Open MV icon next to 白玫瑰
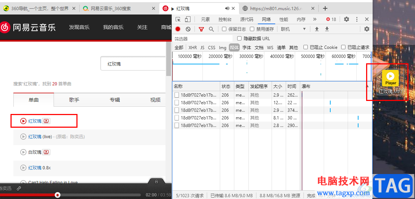Viewport: 415px width, 199px height. (x=46, y=152)
